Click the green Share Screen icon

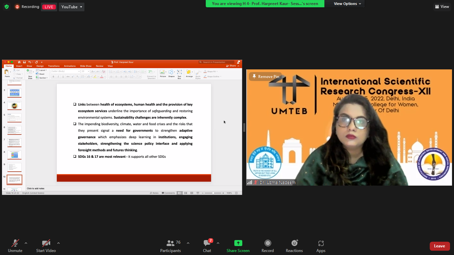238,243
